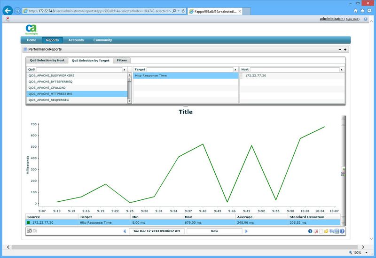The image size is (376, 258).
Task: Click the CA Technologies logo
Action: pyautogui.click(x=31, y=29)
